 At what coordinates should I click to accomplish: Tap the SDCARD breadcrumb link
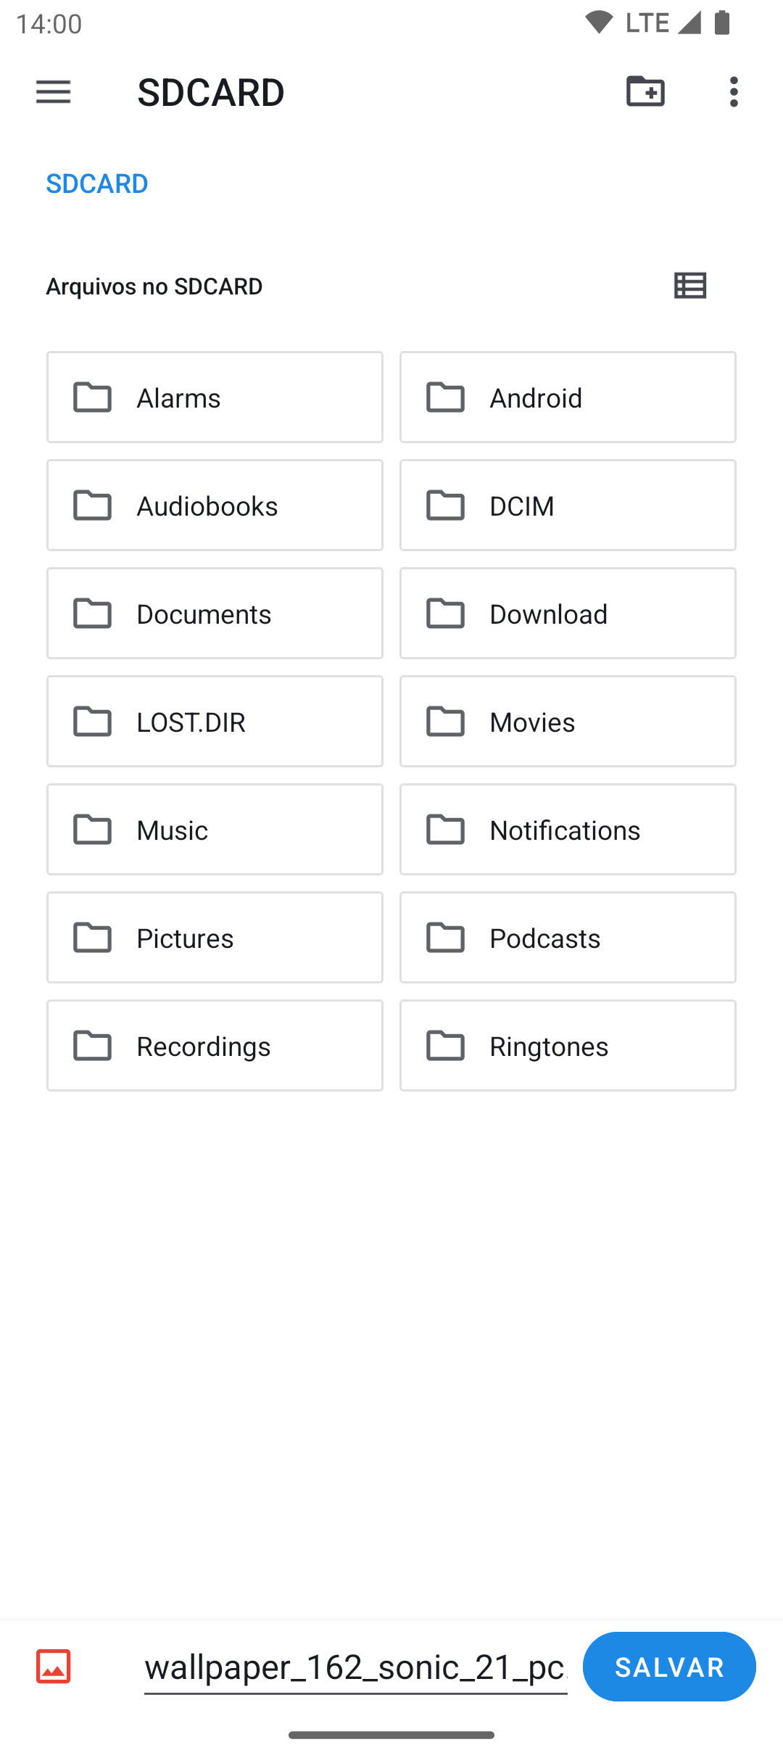click(x=97, y=184)
